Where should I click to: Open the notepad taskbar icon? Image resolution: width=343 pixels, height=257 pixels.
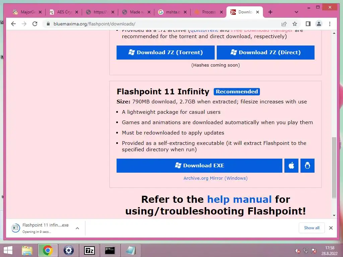point(131,250)
